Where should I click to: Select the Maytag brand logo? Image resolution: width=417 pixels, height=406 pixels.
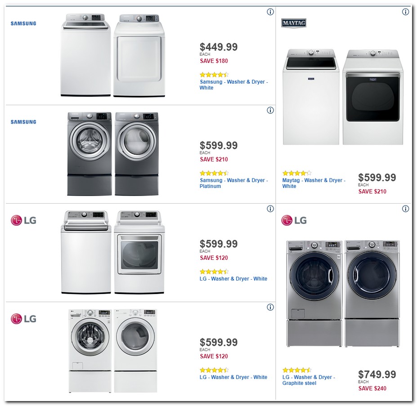click(x=293, y=23)
